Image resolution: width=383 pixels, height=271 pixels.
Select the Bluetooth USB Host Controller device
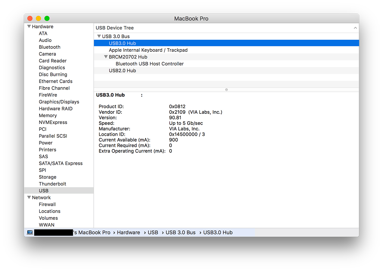coord(149,64)
